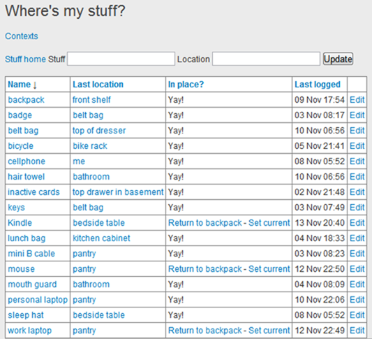Open the cellphone item link
The width and height of the screenshot is (372, 339).
coord(27,161)
